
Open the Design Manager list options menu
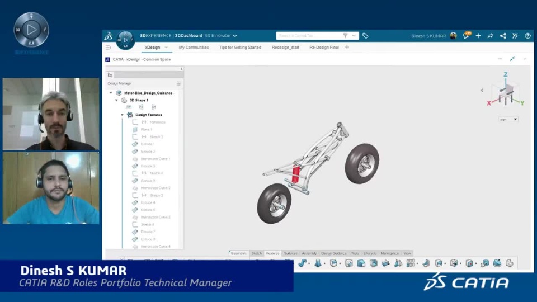click(178, 83)
